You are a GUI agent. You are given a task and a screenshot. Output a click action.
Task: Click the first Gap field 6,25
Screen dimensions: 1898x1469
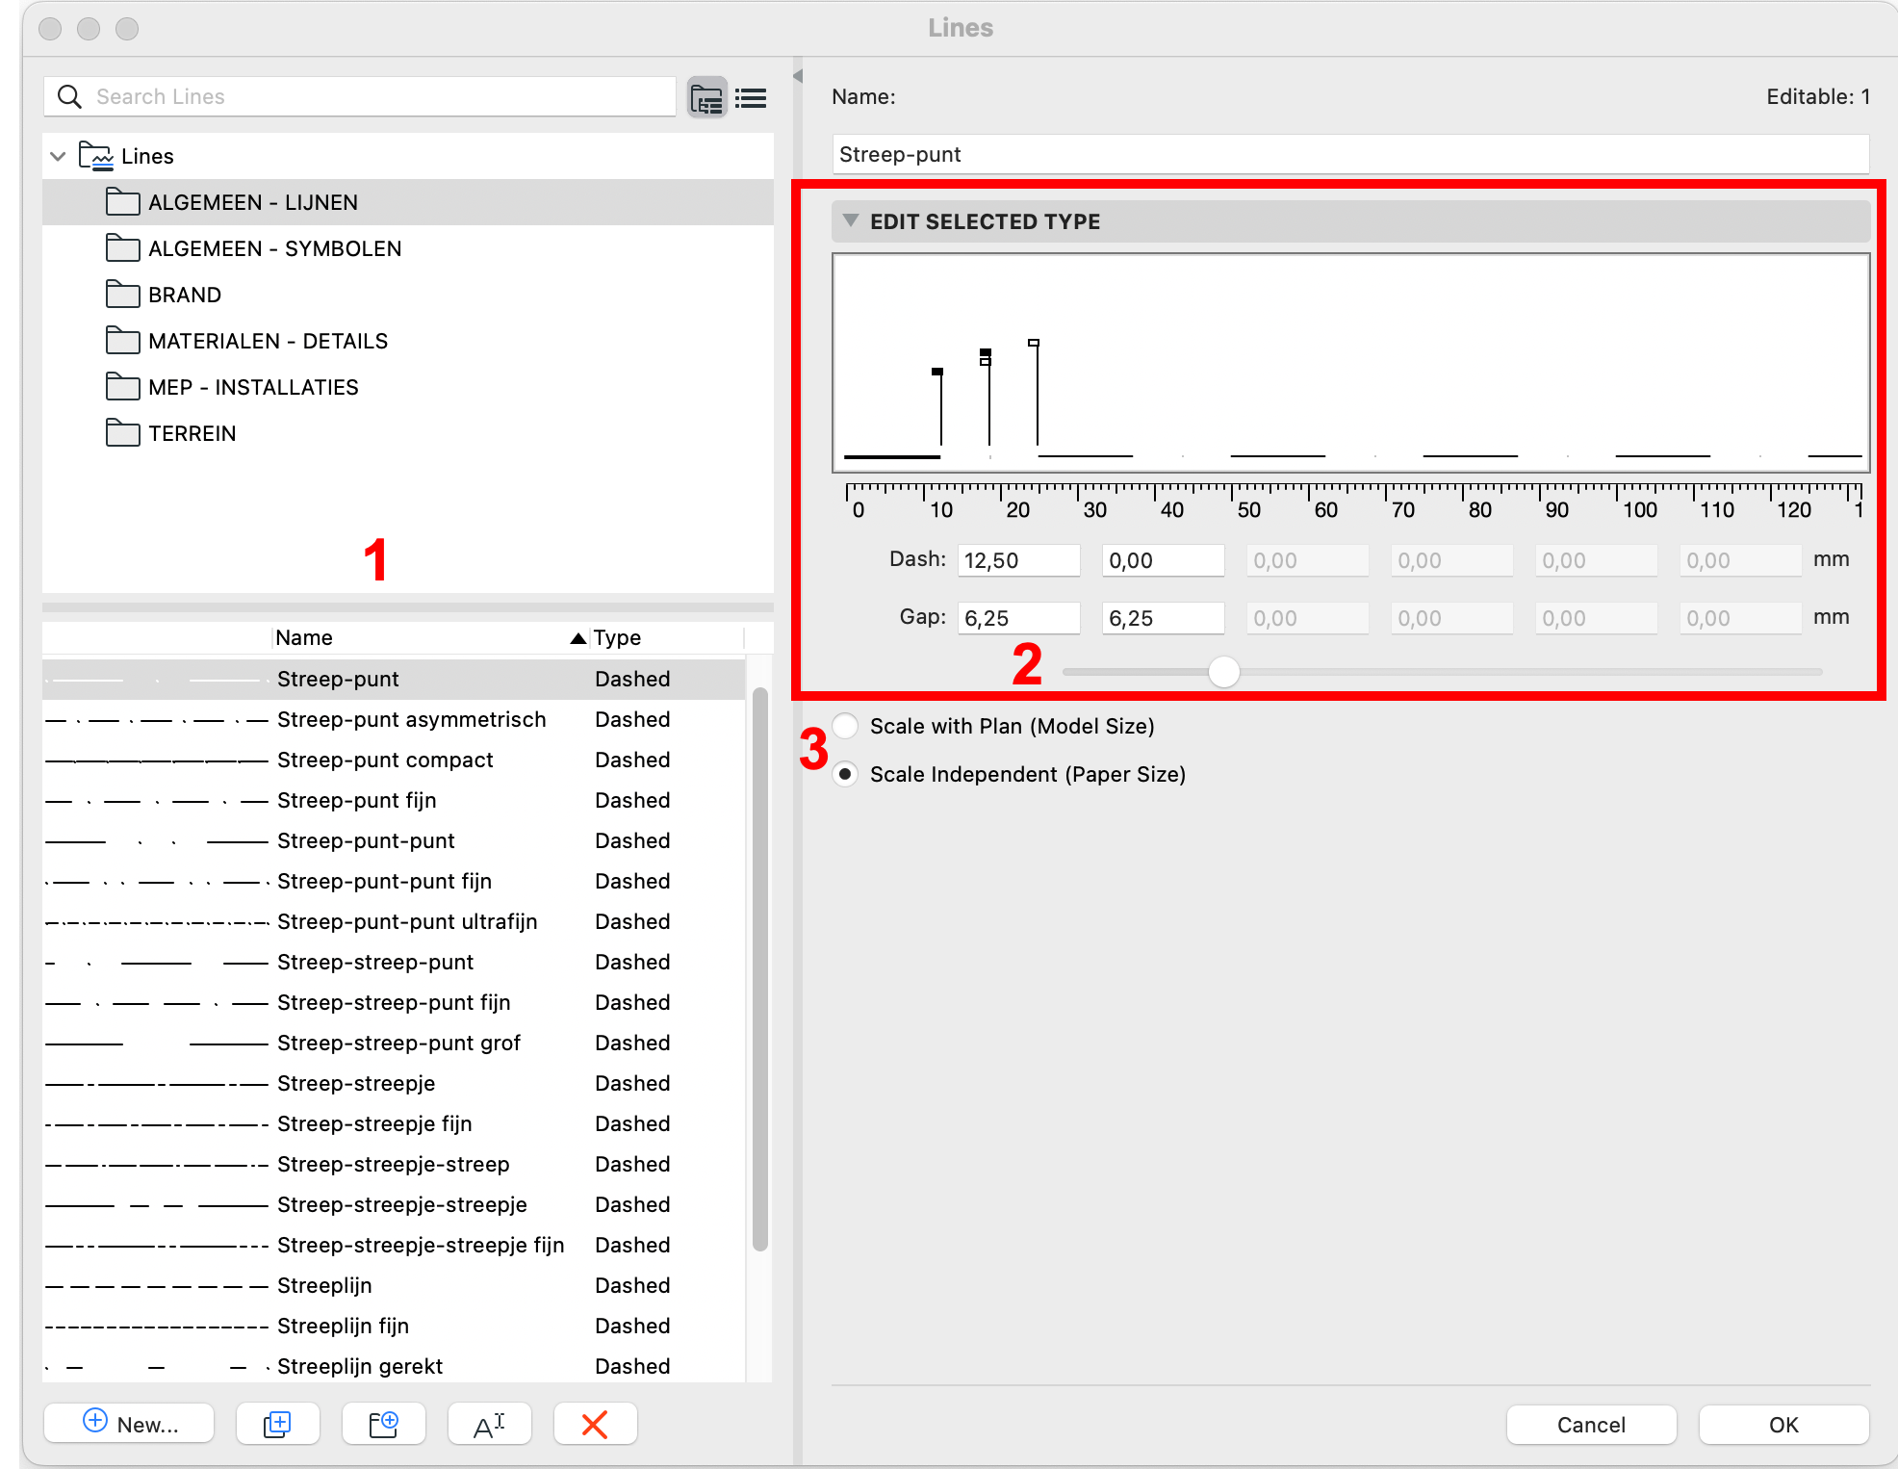click(1018, 618)
